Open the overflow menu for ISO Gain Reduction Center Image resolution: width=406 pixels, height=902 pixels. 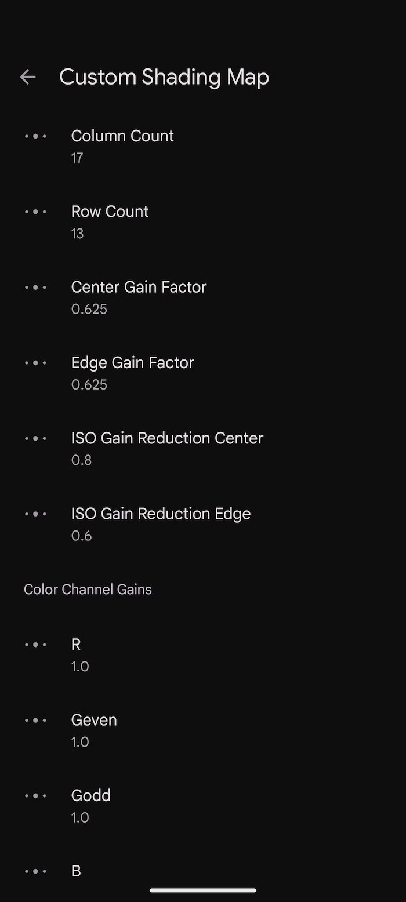click(x=35, y=438)
